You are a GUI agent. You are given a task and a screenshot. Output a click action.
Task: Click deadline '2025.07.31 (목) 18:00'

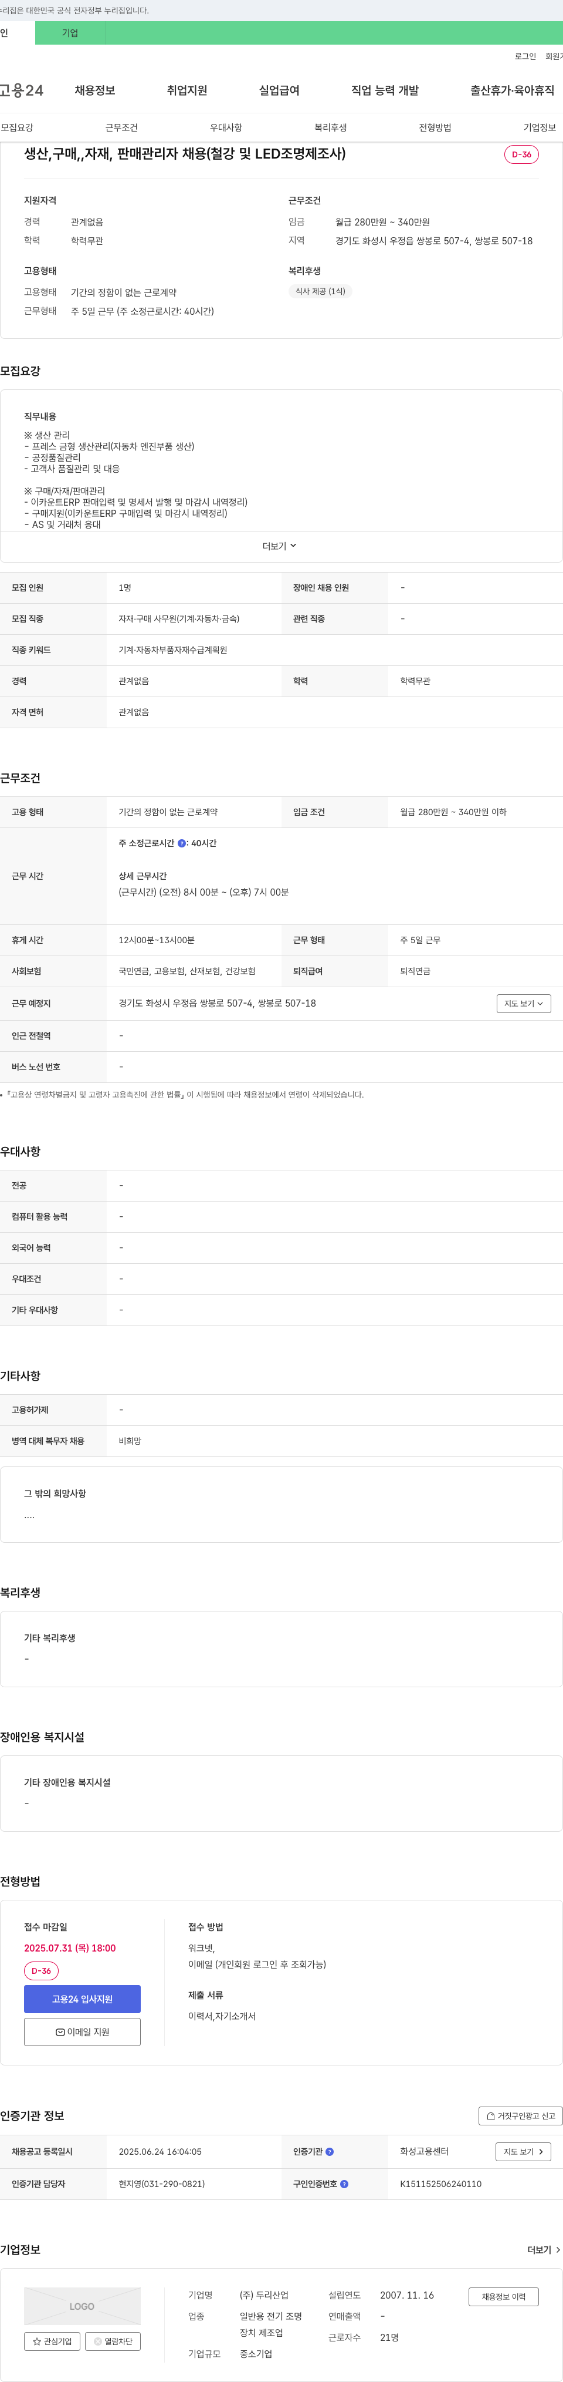pyautogui.click(x=70, y=1949)
